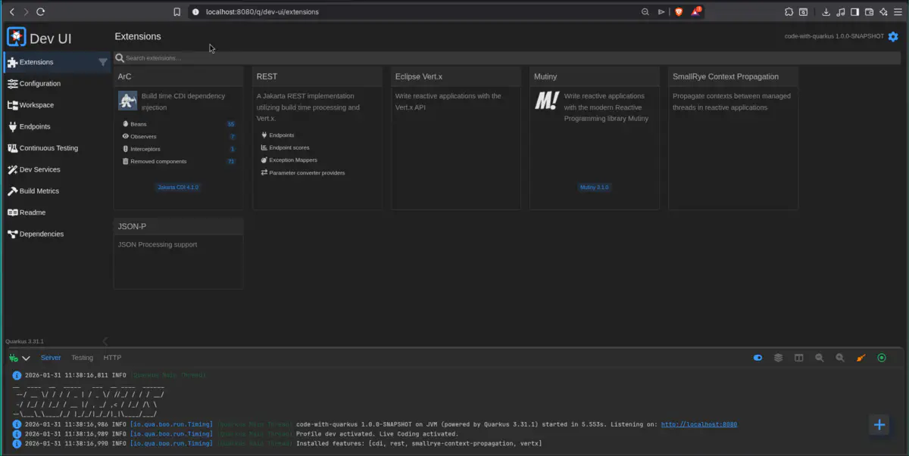
Task: Click the blue plus floating button
Action: [879, 425]
